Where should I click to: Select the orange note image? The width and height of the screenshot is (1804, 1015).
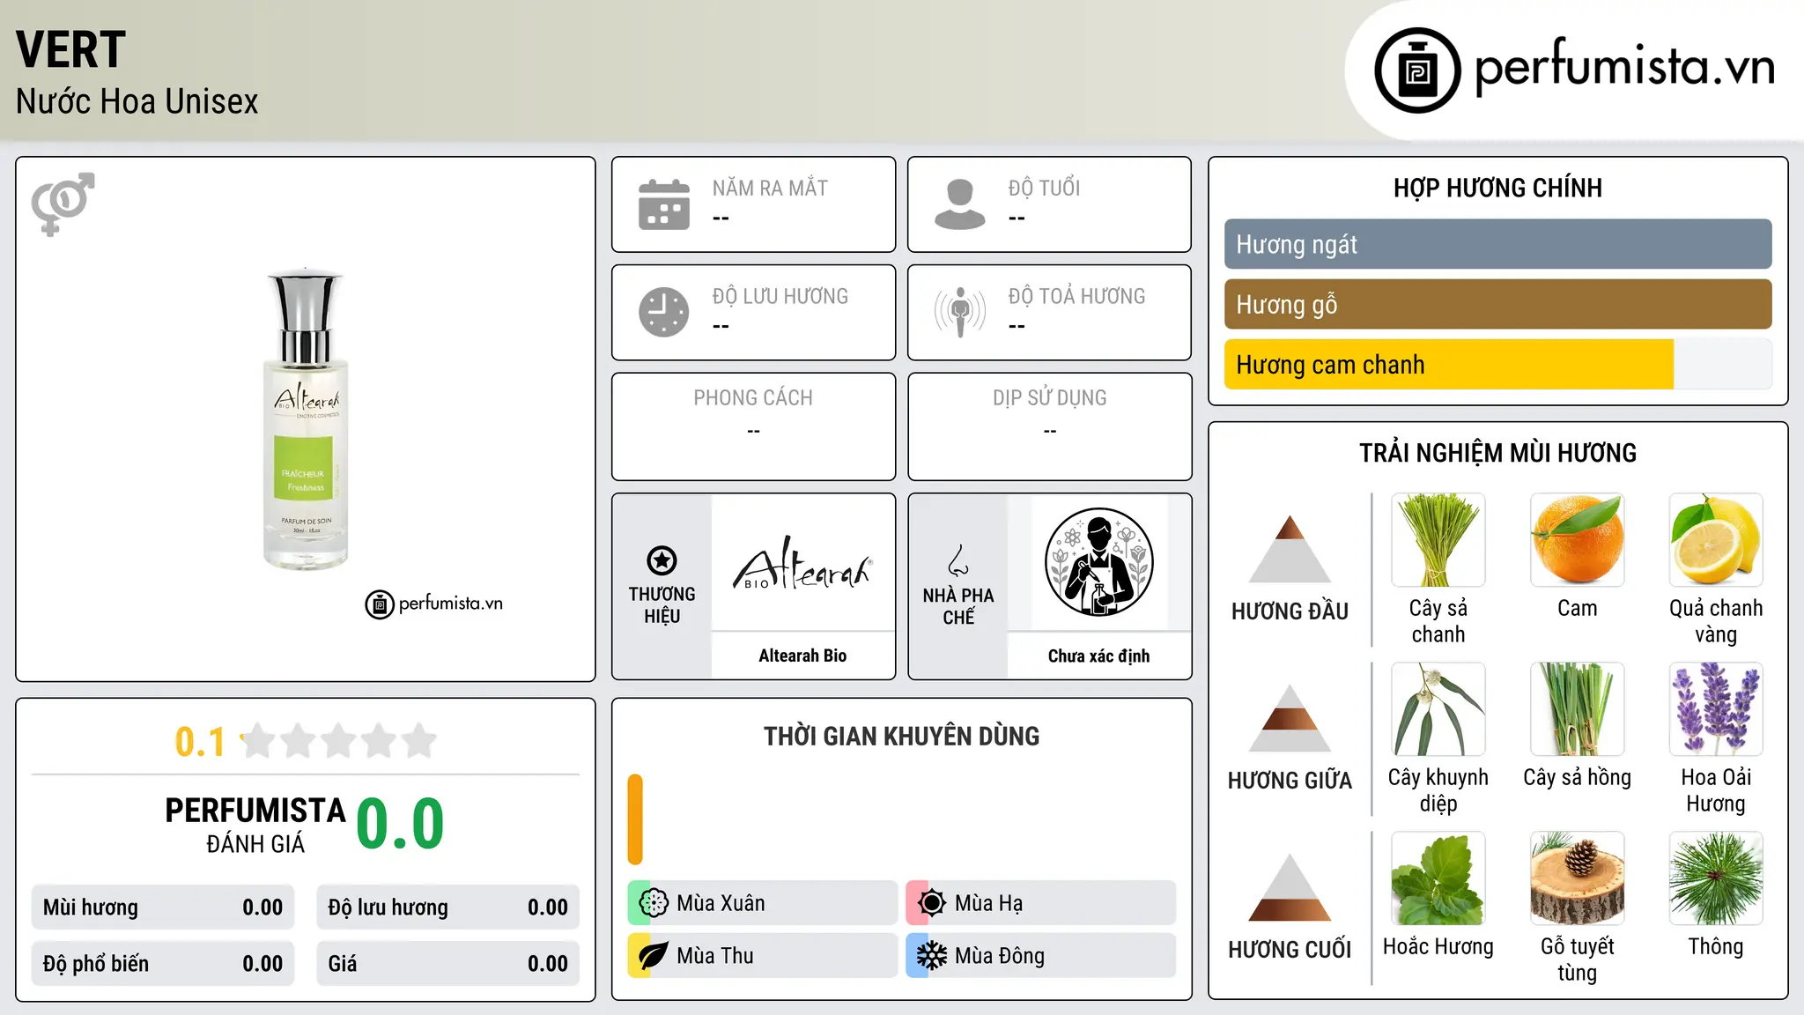pos(1577,540)
